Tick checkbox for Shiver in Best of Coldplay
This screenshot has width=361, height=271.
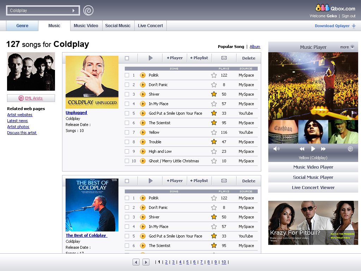(x=127, y=217)
